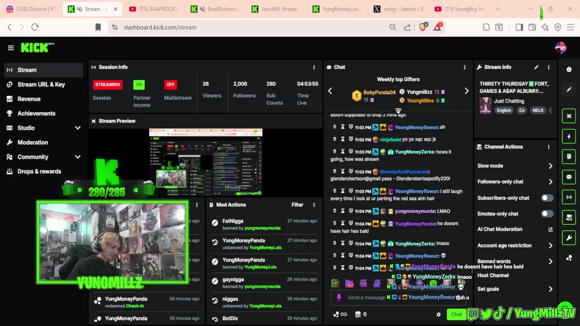The image size is (580, 326).
Task: Delete ninja1aak's message with trash icon
Action: (335, 139)
